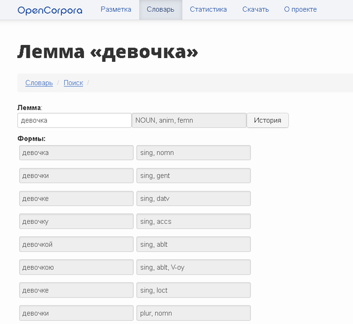Viewport: 353px width, 324px height.
Task: Follow the Поиск breadcrumb link
Action: [74, 83]
